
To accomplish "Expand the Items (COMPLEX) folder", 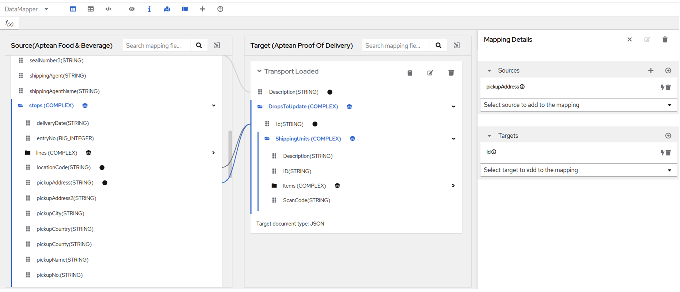I will point(453,186).
